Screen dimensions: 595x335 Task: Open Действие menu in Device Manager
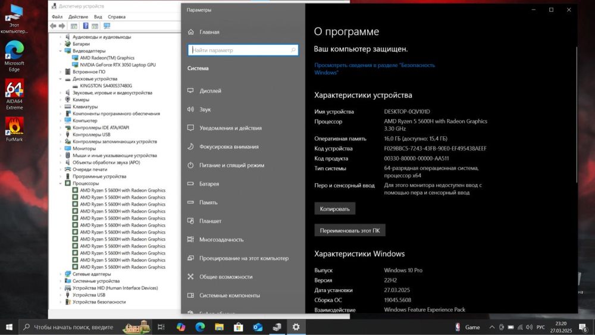78,17
